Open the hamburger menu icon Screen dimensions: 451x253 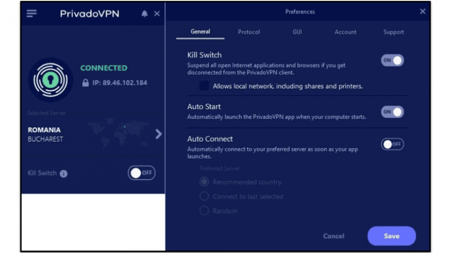click(32, 13)
